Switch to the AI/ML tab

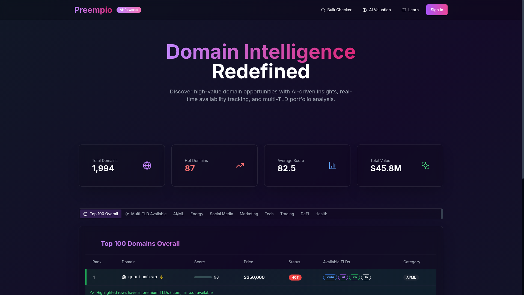pyautogui.click(x=178, y=214)
